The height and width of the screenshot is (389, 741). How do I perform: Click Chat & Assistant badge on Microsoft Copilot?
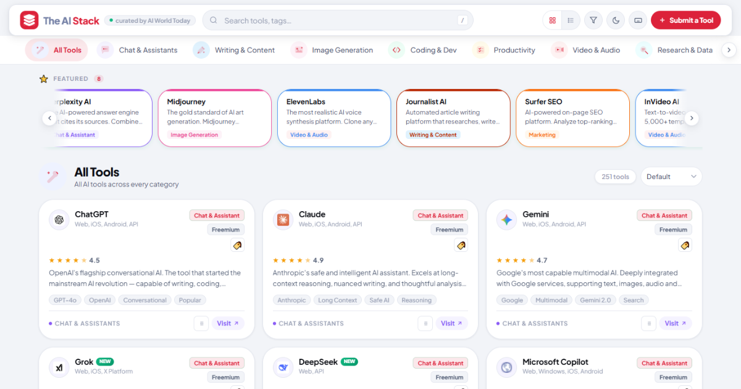click(664, 363)
